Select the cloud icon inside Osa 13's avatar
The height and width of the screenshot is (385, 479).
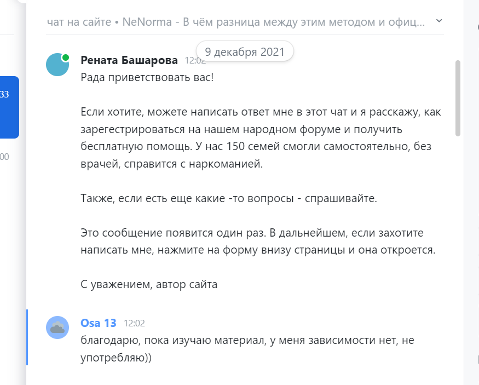[x=56, y=328]
